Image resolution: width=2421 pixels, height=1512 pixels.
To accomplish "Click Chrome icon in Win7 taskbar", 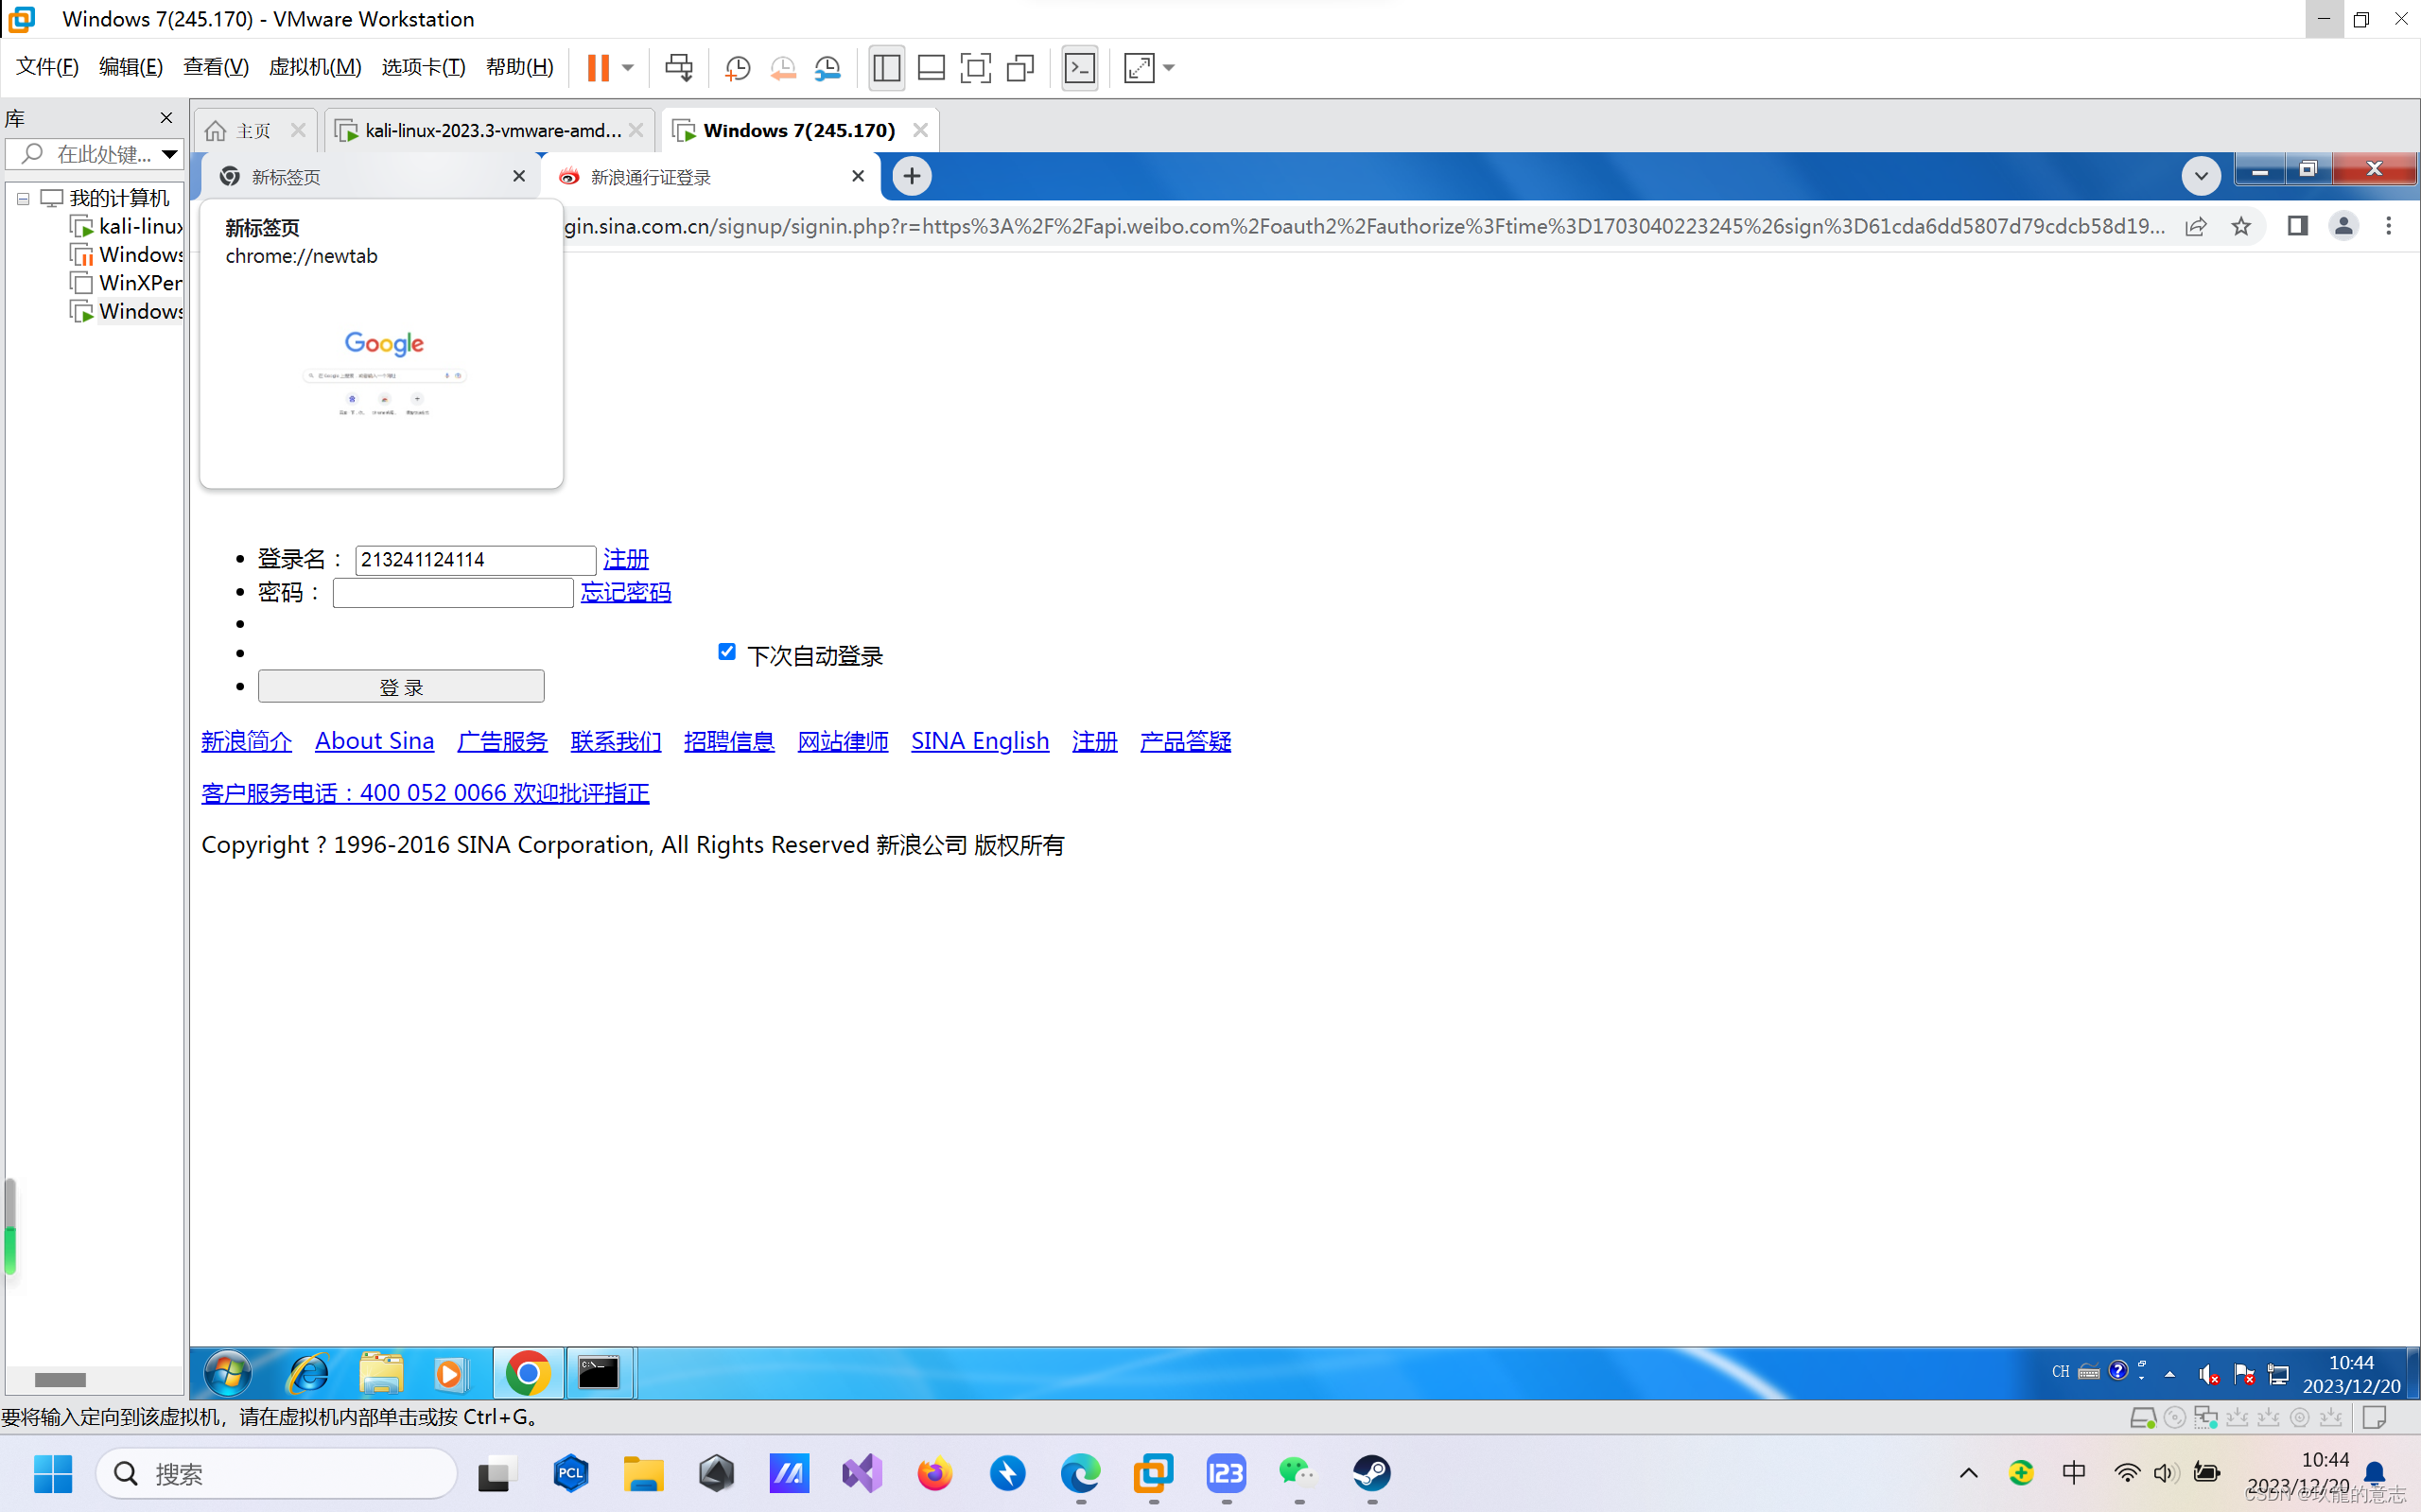I will coord(527,1374).
